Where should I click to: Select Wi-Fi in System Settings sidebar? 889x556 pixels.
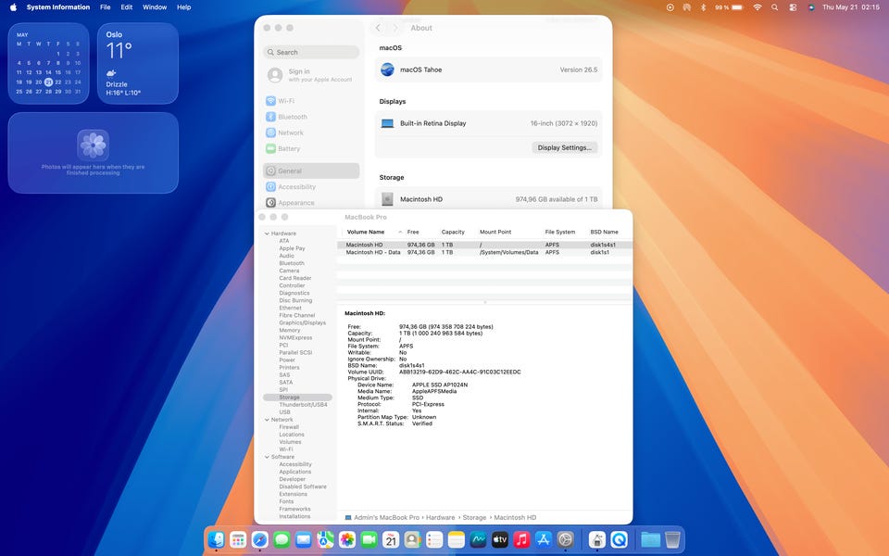(x=311, y=101)
